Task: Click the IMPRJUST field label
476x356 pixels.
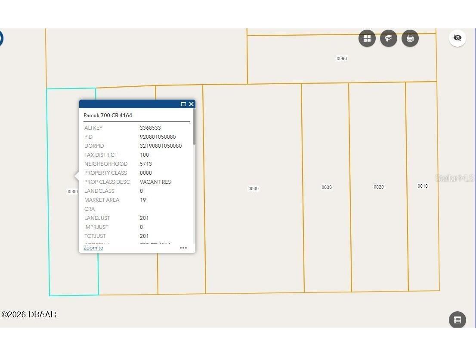Action: [96, 227]
